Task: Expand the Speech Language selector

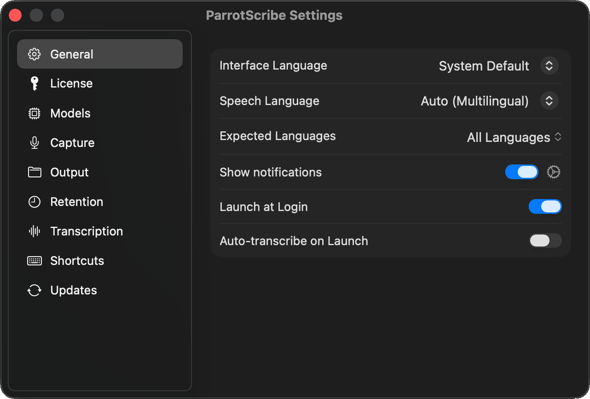Action: (x=549, y=101)
